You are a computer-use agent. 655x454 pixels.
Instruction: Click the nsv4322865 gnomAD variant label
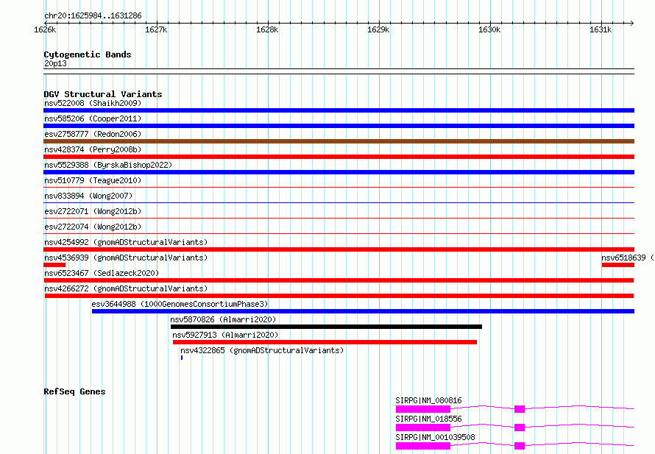(262, 350)
